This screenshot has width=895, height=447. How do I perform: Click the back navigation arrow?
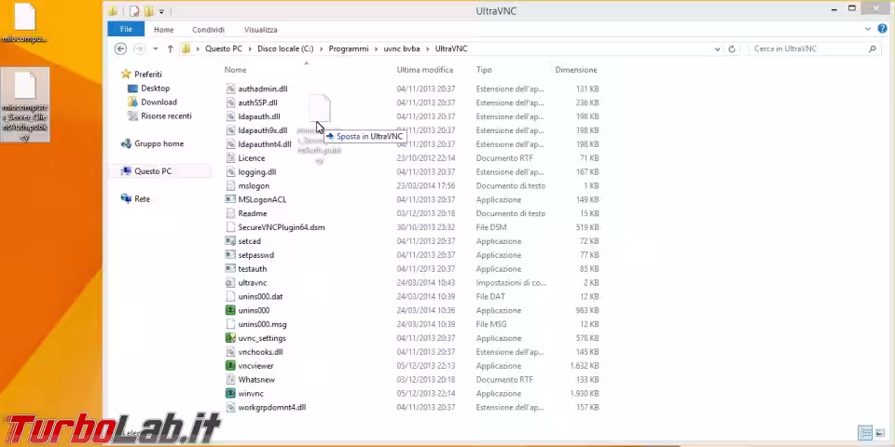(120, 48)
